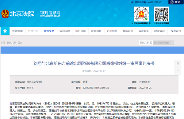Click the 登录 login button
Screen dimensions: 184x119
pyautogui.click(x=175, y=2)
